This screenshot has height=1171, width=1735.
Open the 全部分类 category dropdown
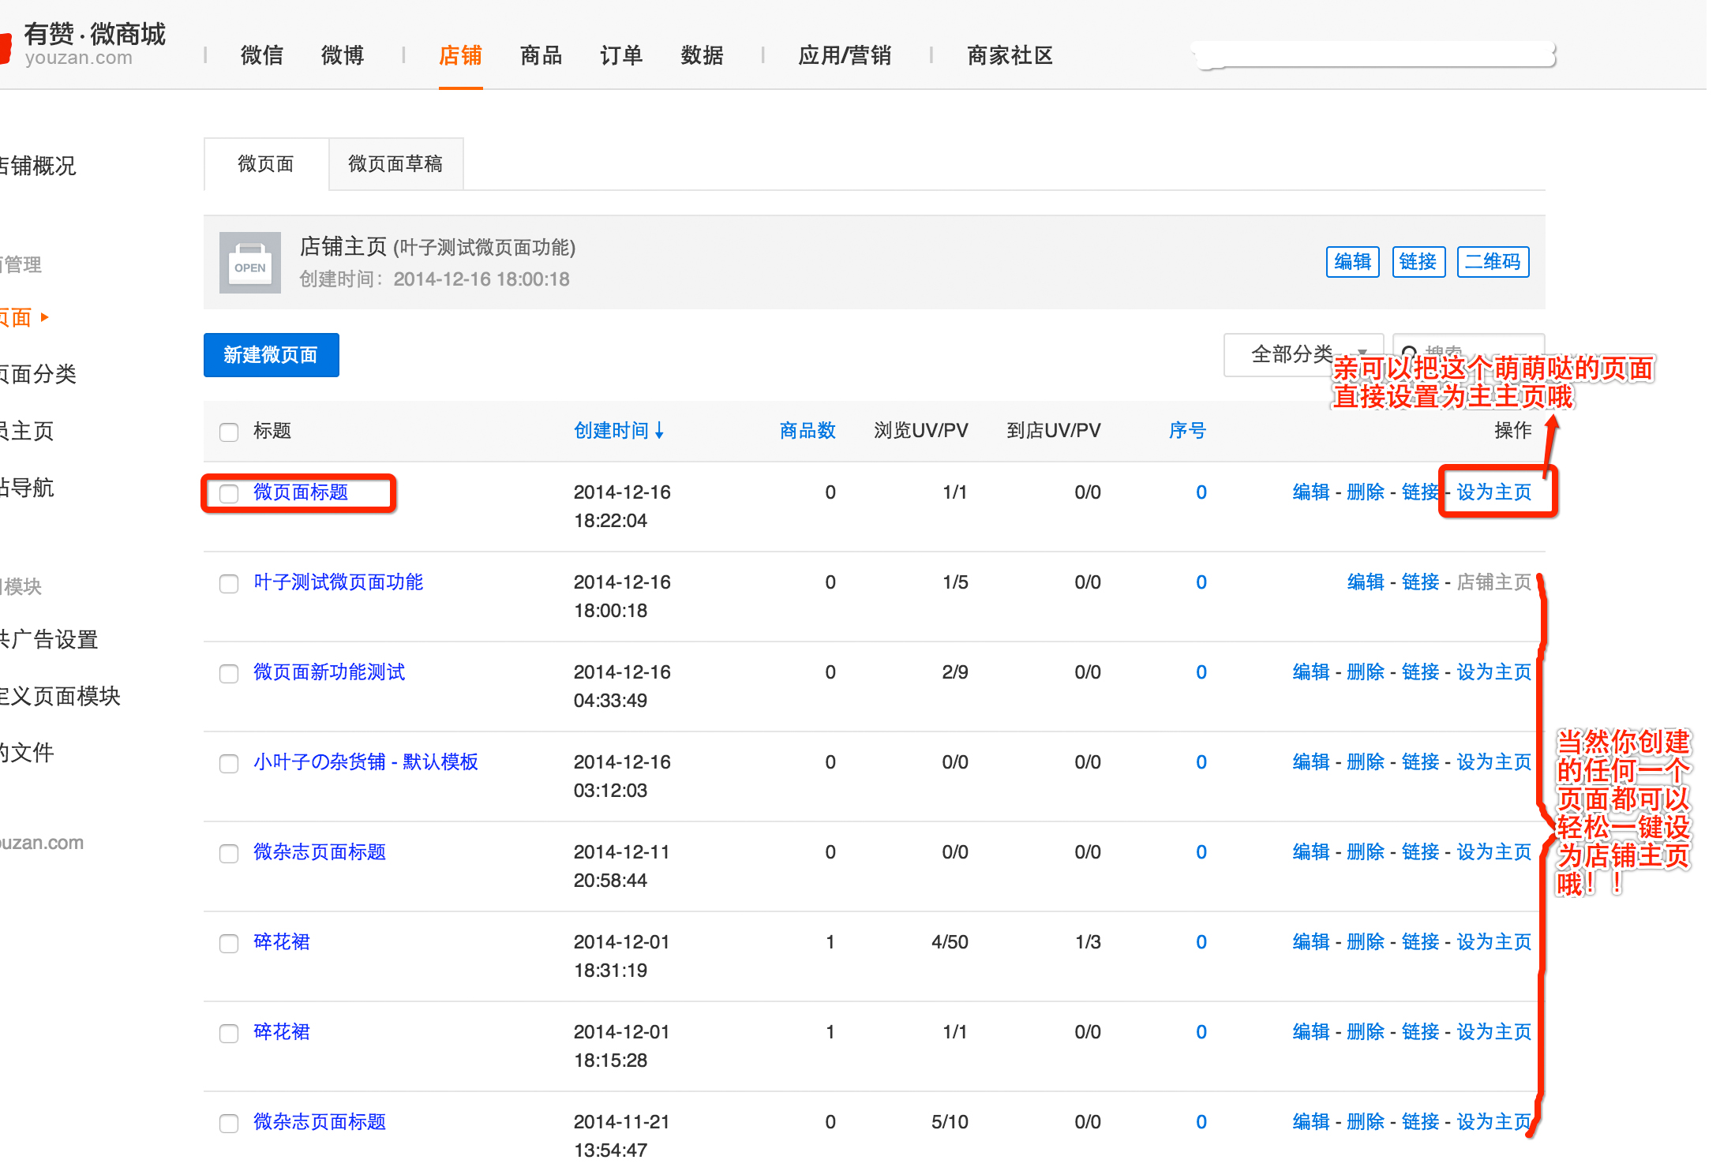[x=1303, y=354]
